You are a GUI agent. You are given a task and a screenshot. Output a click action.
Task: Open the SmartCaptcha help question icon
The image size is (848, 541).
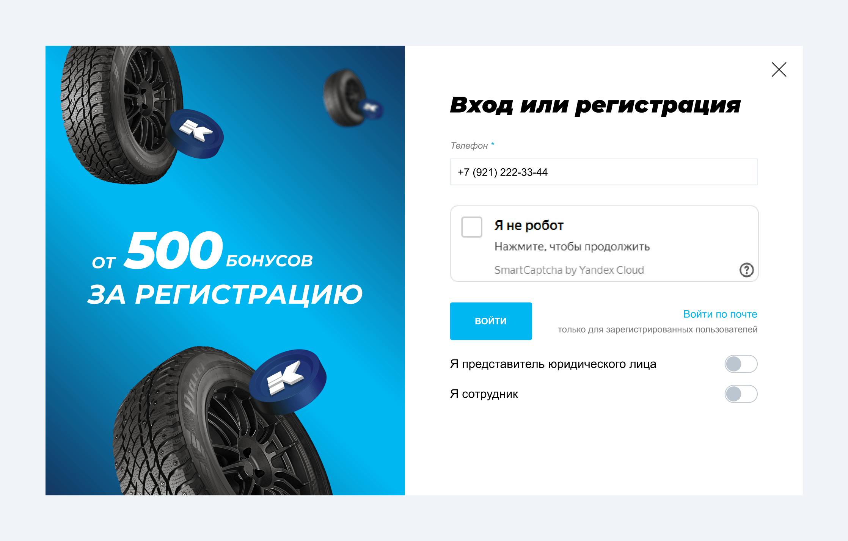tap(746, 270)
